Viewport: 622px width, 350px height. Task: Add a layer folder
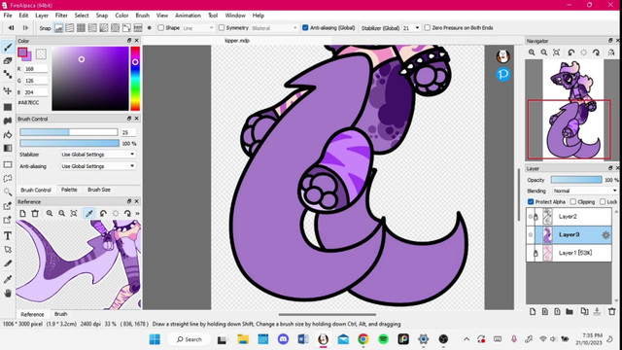coord(570,312)
